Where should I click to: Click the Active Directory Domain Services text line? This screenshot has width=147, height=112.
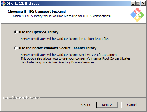click(x=58, y=62)
